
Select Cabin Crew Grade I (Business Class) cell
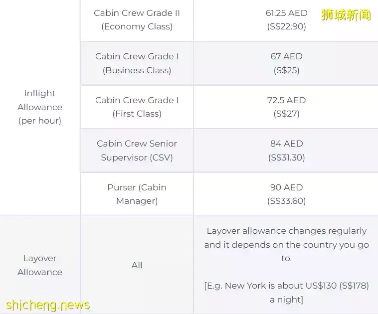click(137, 63)
